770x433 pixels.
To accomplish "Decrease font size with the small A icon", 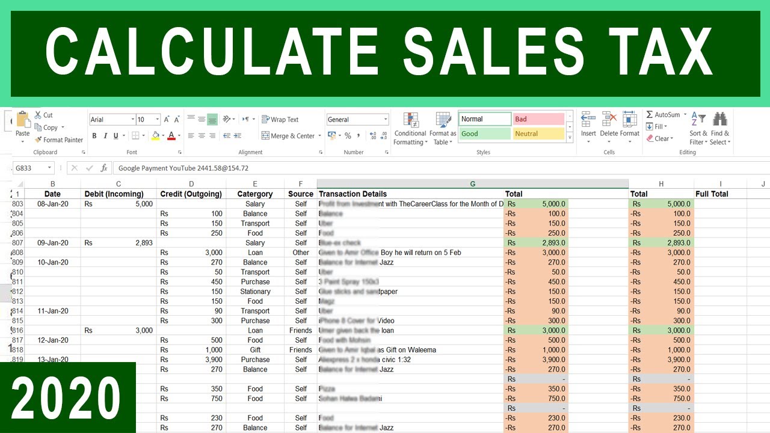I will [177, 120].
